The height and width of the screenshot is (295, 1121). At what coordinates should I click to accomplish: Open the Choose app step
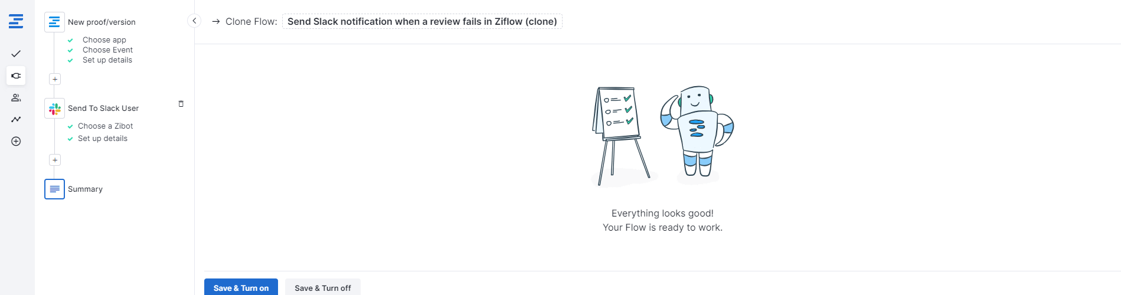[x=104, y=40]
